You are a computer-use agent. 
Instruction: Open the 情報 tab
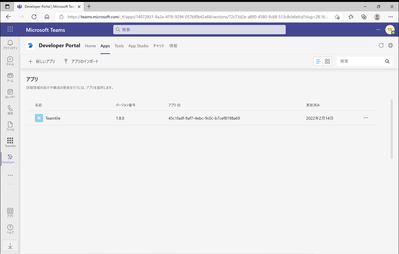[173, 46]
